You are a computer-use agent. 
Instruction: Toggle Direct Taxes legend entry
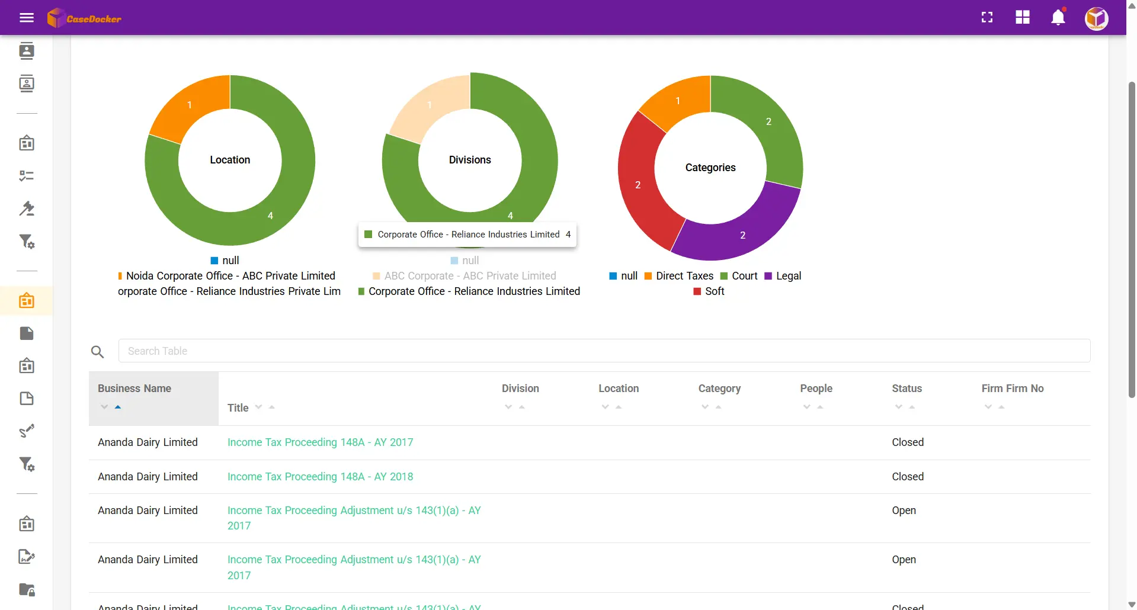coord(679,276)
